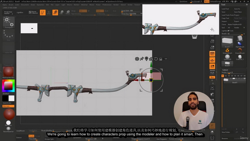Viewport: 250px width, 141px height.
Task: Collapse the Subtool section
Action: (225, 70)
